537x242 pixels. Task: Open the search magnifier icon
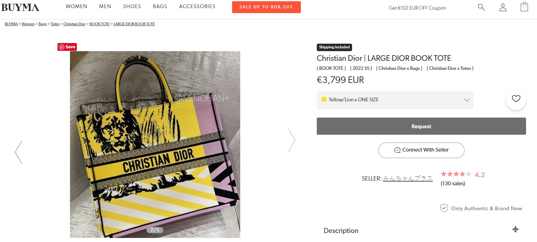click(x=481, y=7)
